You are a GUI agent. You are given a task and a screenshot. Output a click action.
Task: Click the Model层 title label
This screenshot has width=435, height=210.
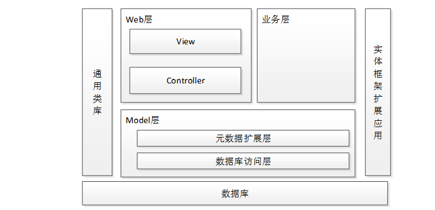tap(142, 120)
